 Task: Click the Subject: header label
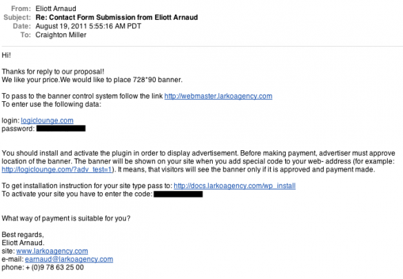coord(17,17)
